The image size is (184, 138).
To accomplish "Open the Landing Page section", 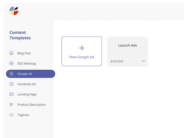I will (27, 94).
